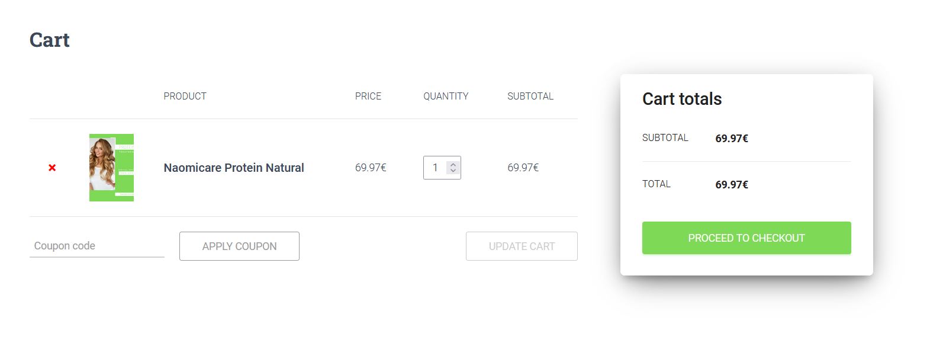Remove Naomicare Protein Natural with red X
The height and width of the screenshot is (346, 930).
pyautogui.click(x=52, y=168)
